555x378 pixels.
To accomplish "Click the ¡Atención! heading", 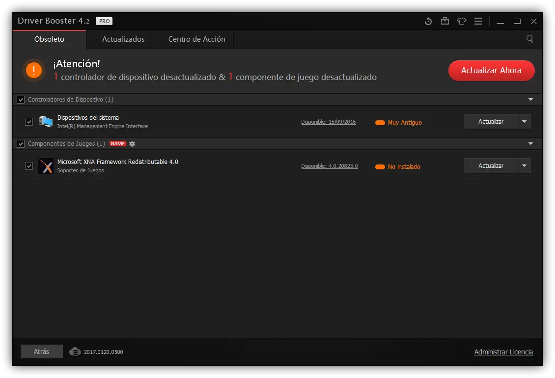I will point(77,64).
